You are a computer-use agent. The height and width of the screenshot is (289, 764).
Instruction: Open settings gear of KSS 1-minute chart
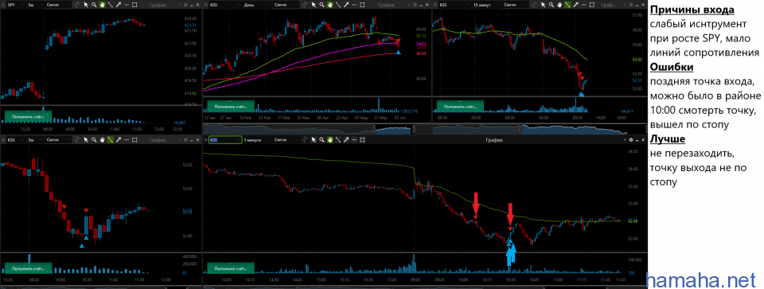click(630, 140)
